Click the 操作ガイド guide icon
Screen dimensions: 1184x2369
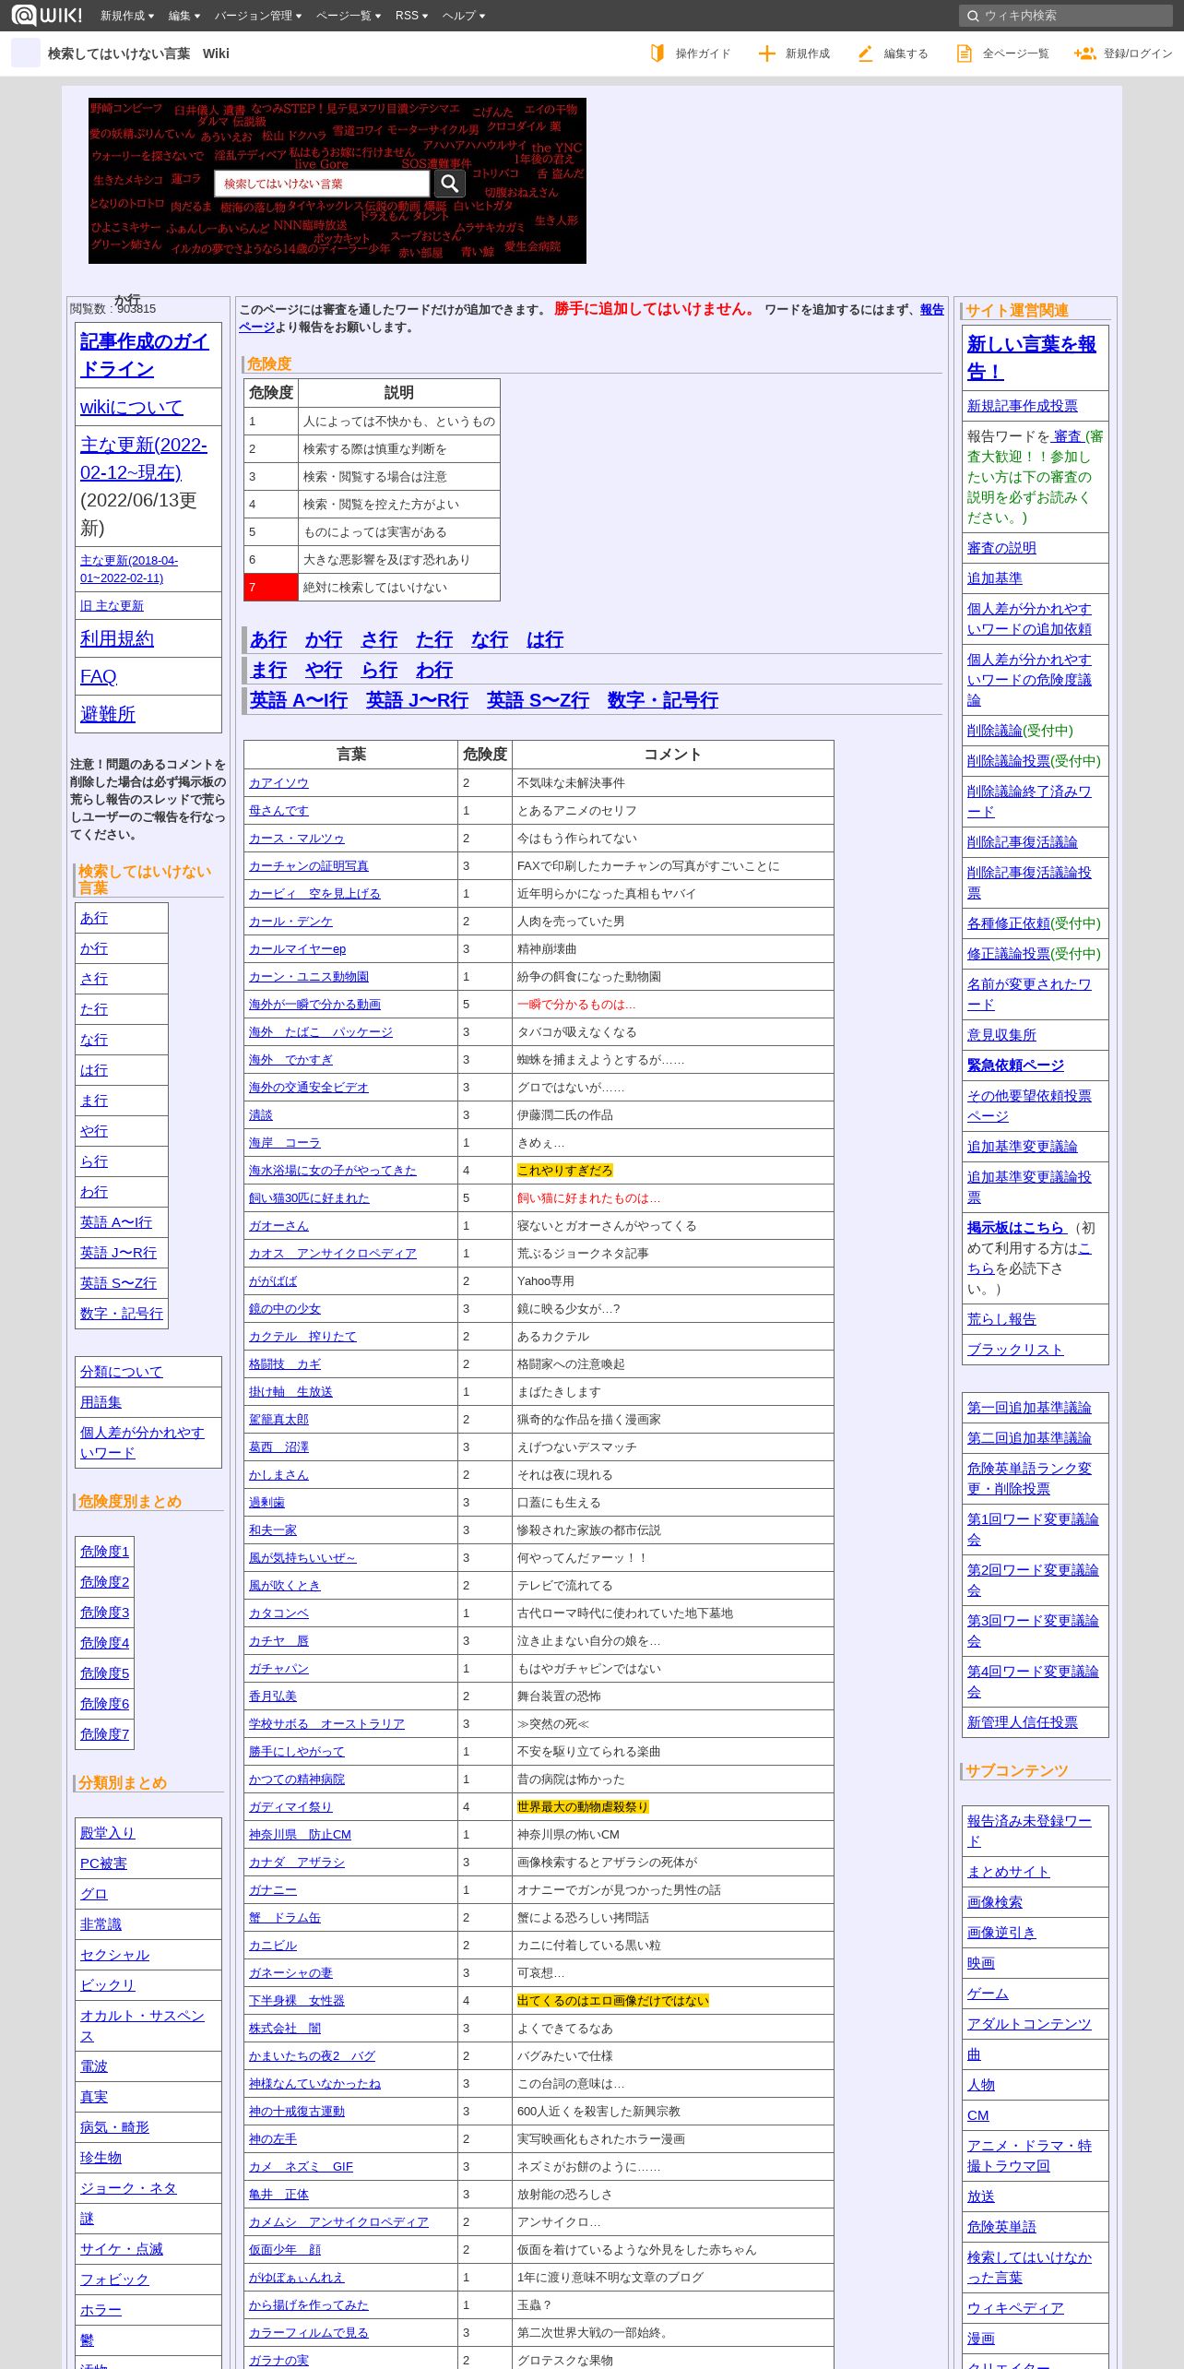[x=657, y=54]
